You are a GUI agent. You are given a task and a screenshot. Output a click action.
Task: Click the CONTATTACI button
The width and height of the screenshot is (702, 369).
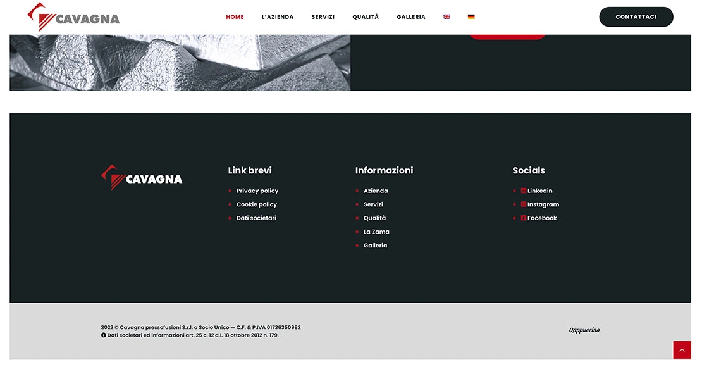pyautogui.click(x=636, y=17)
